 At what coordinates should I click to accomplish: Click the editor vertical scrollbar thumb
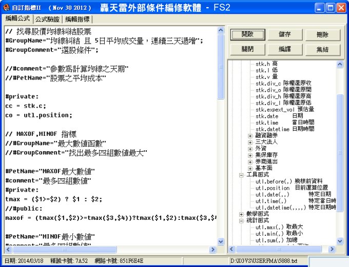[x=221, y=66]
